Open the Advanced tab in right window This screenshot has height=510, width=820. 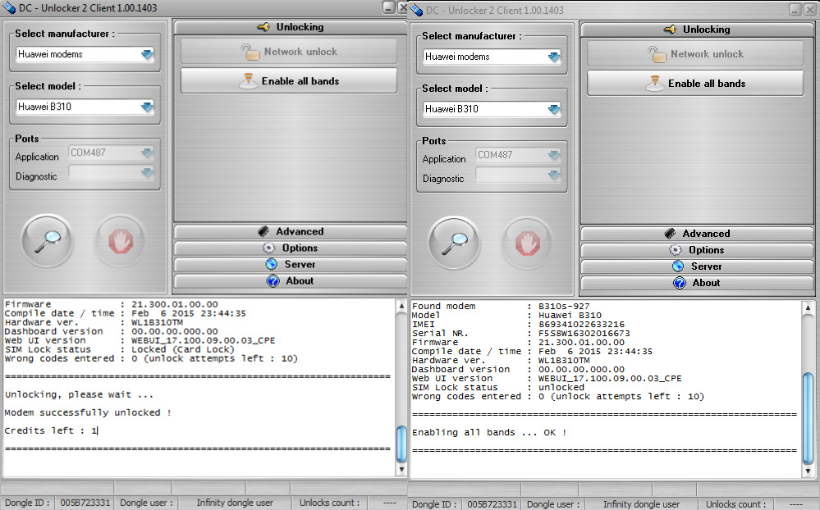[x=697, y=234]
